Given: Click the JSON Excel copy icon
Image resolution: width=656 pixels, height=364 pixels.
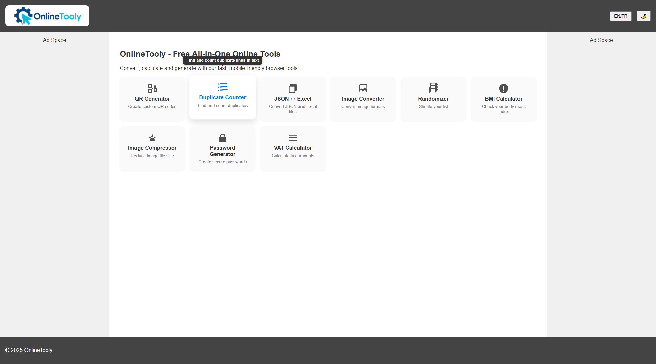Looking at the screenshot, I should click(x=293, y=88).
